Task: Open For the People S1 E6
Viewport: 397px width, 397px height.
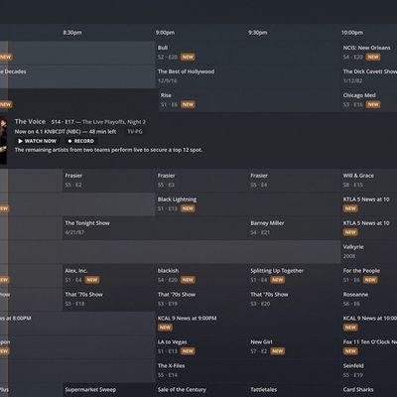Action: click(x=369, y=276)
